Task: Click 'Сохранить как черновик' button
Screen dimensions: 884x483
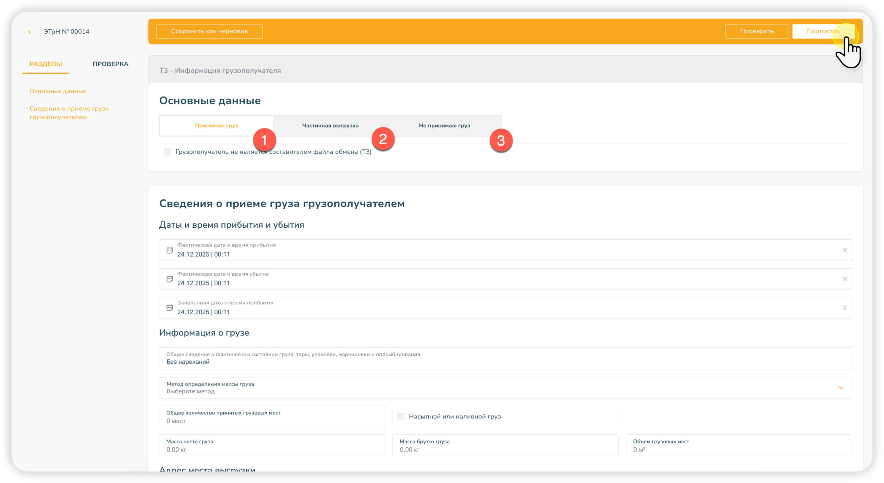Action: [209, 31]
